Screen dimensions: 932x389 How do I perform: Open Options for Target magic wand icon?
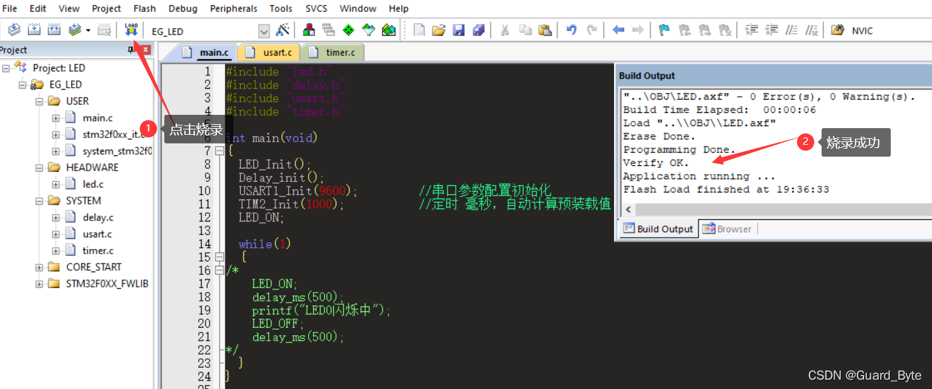(x=283, y=30)
